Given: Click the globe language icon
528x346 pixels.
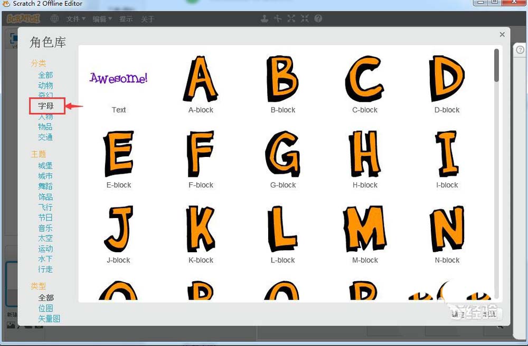Looking at the screenshot, I should click(x=54, y=19).
